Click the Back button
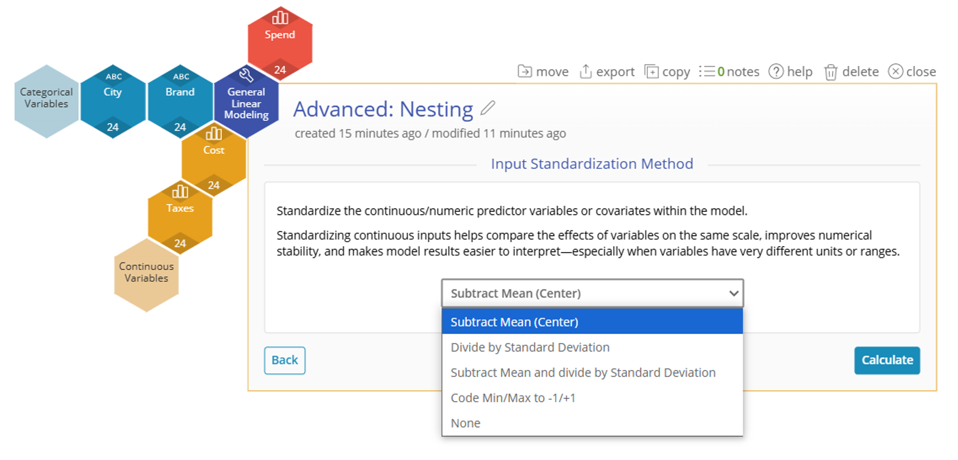This screenshot has width=958, height=460. pos(284,360)
